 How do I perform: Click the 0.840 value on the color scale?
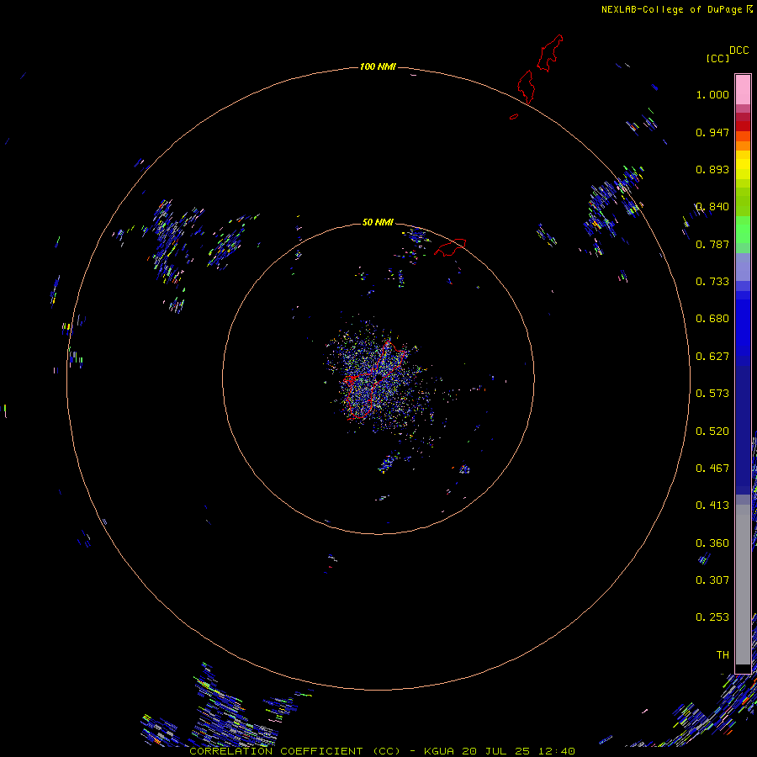[712, 207]
